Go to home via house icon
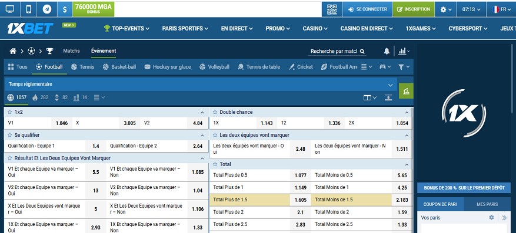The height and width of the screenshot is (233, 516). point(13,51)
